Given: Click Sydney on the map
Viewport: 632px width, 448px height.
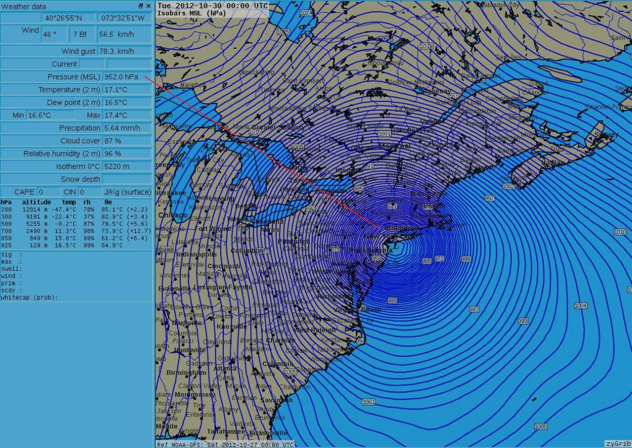Looking at the screenshot, I should [607, 135].
